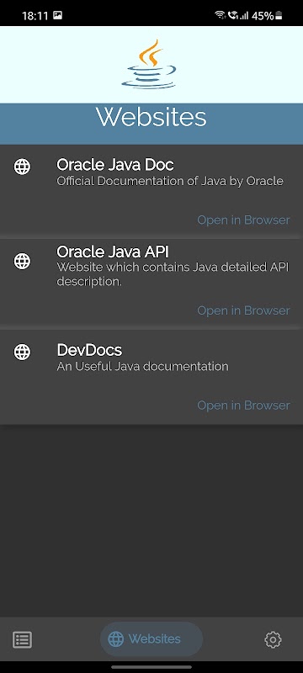Select the Oracle Java API title
The height and width of the screenshot is (673, 303).
[x=113, y=251]
